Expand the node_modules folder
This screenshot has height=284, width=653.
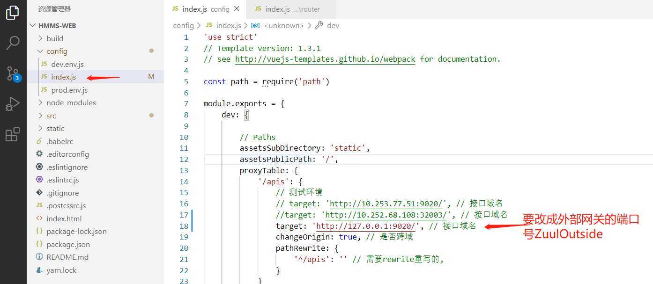point(95,102)
